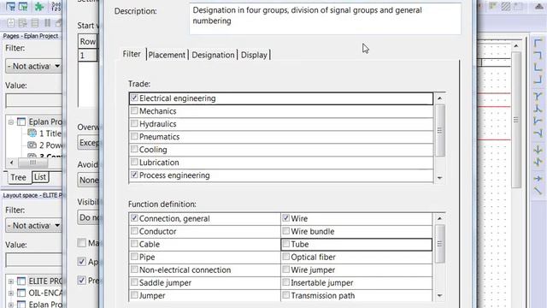Screen dimensions: 547x308
Task: Select the diagonal line connection tool
Action: click(x=538, y=191)
